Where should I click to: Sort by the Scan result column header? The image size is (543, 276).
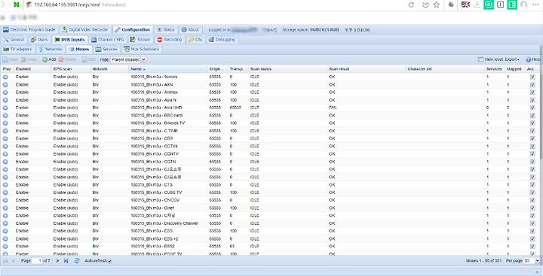[x=366, y=69]
